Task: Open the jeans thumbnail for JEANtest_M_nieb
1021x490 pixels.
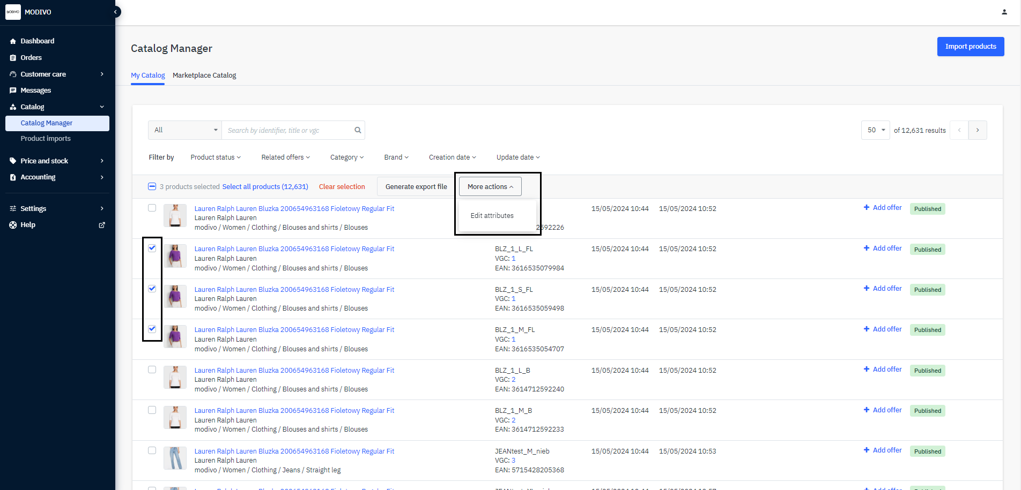Action: pos(175,458)
